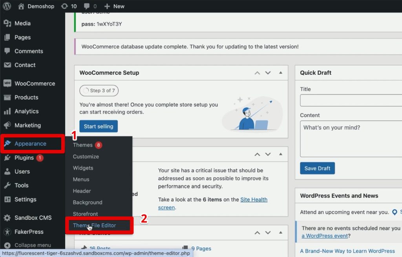Click the Contact envelope icon
The width and height of the screenshot is (402, 257).
click(7, 65)
